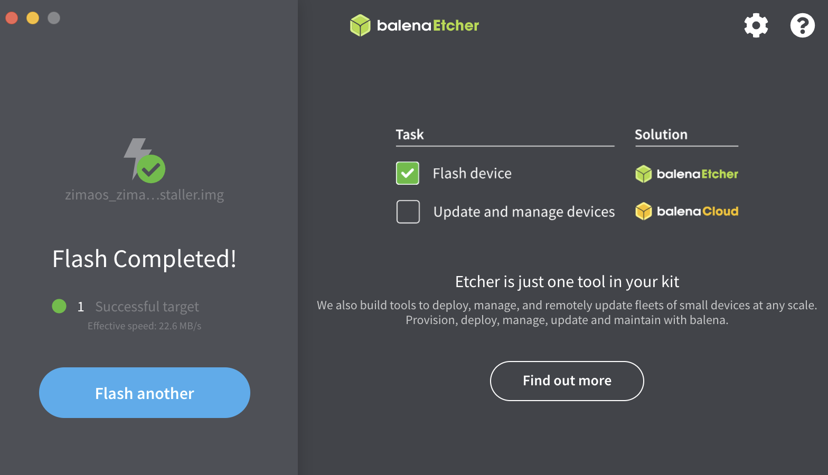The width and height of the screenshot is (828, 475).
Task: Click the green checkmark badge on the flash icon
Action: (151, 169)
